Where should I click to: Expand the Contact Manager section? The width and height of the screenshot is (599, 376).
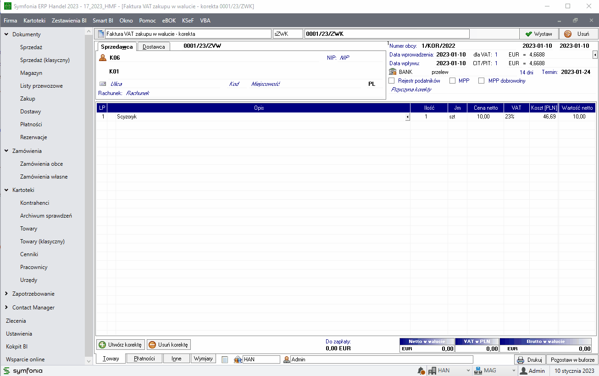pyautogui.click(x=6, y=308)
